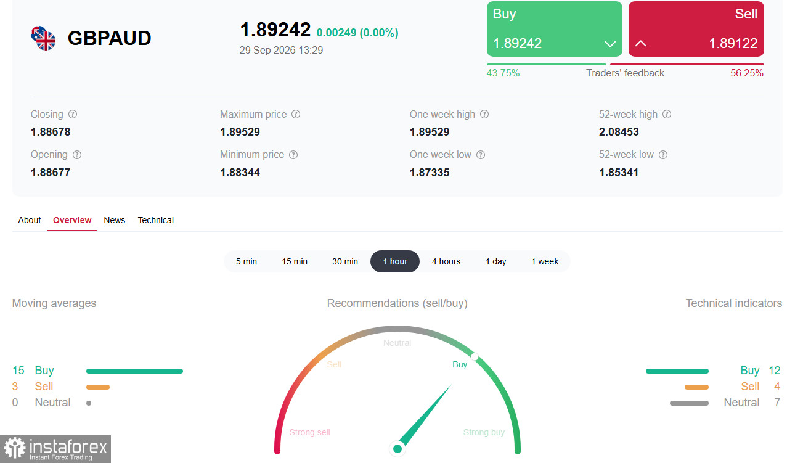Click the Moving averages orange Sell bar
Screen dimensions: 795x463
point(98,387)
